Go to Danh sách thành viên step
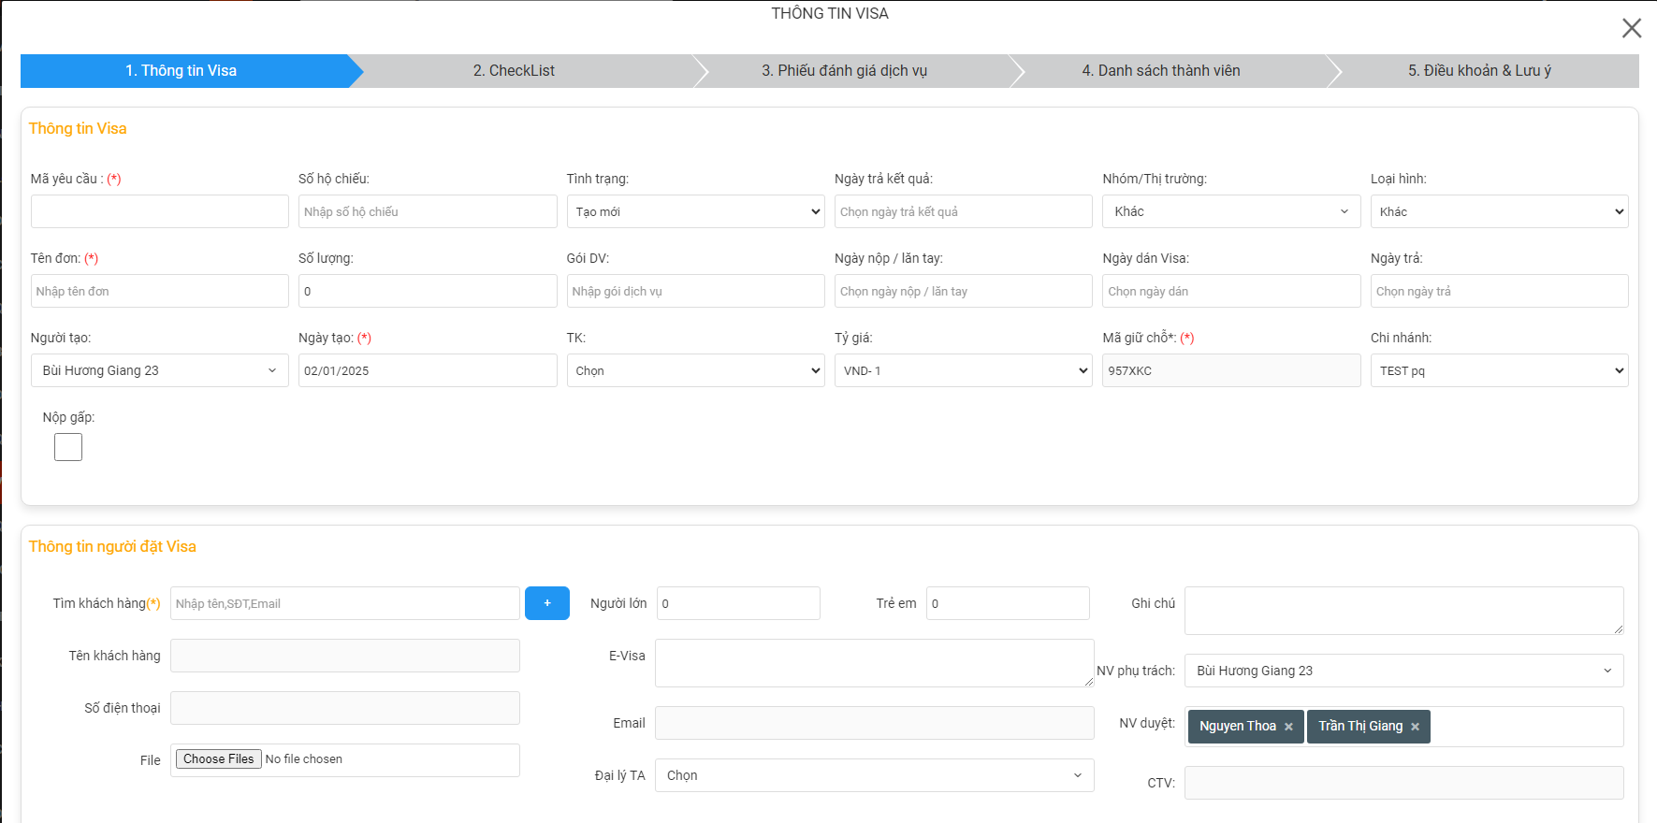Screen dimensions: 1657x823 point(1160,71)
